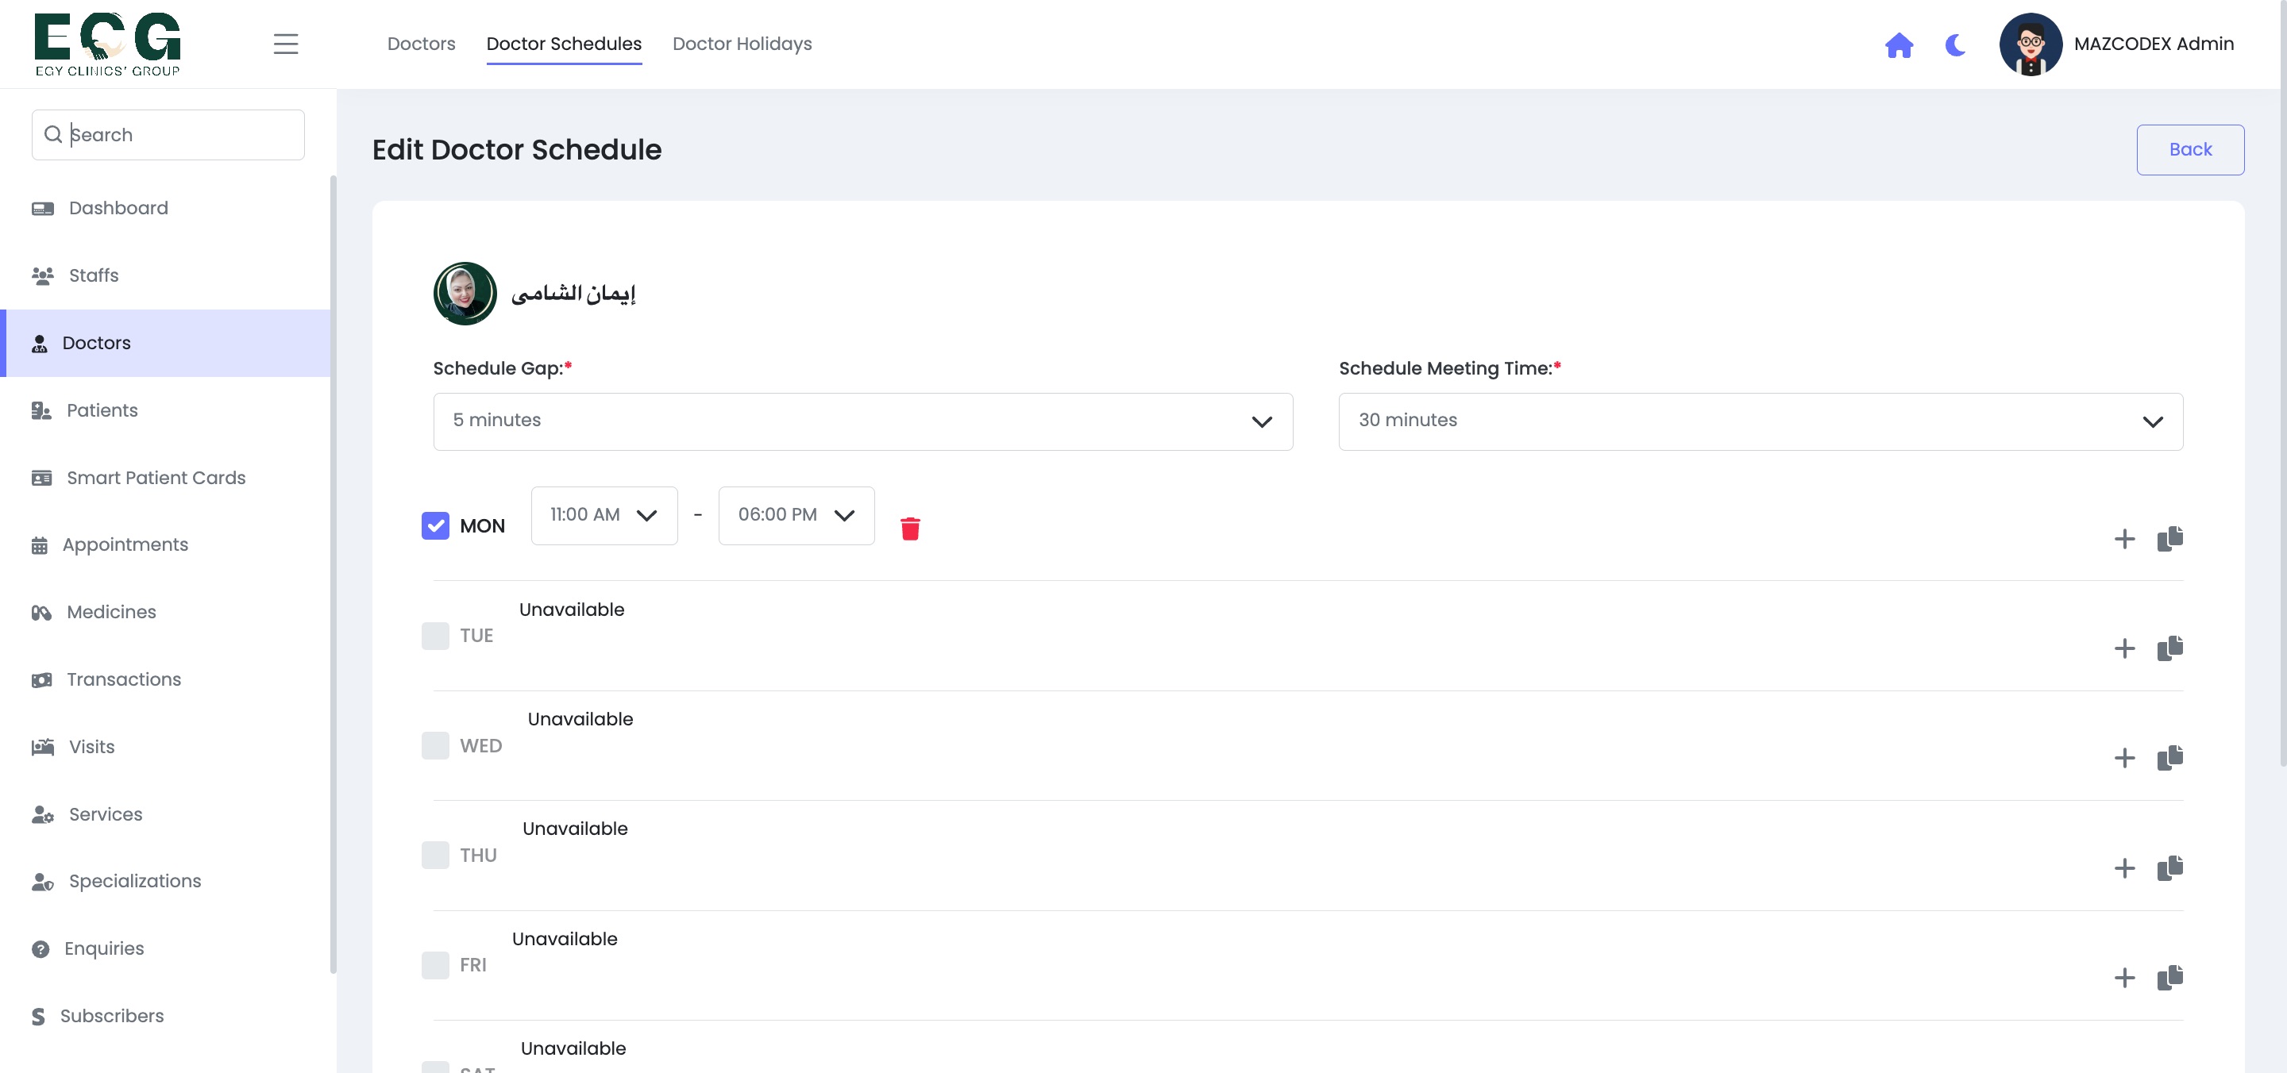Add a time slot for Tuesday
The width and height of the screenshot is (2287, 1073).
pyautogui.click(x=2123, y=648)
